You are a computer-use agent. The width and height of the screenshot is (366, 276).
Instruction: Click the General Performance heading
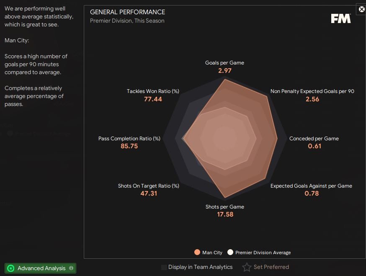pyautogui.click(x=127, y=12)
